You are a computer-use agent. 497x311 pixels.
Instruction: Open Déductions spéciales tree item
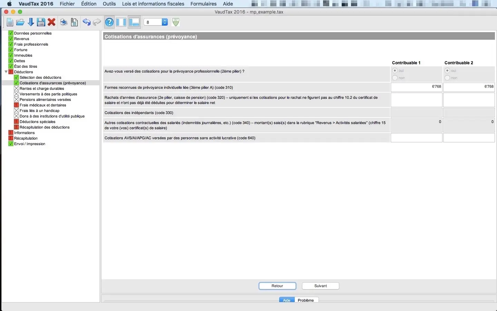coord(38,122)
